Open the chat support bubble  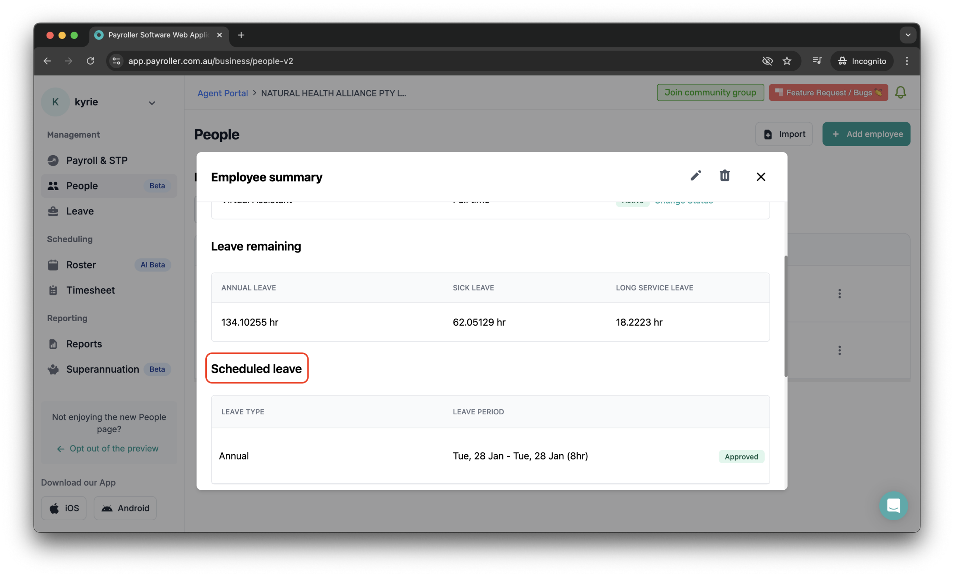894,506
